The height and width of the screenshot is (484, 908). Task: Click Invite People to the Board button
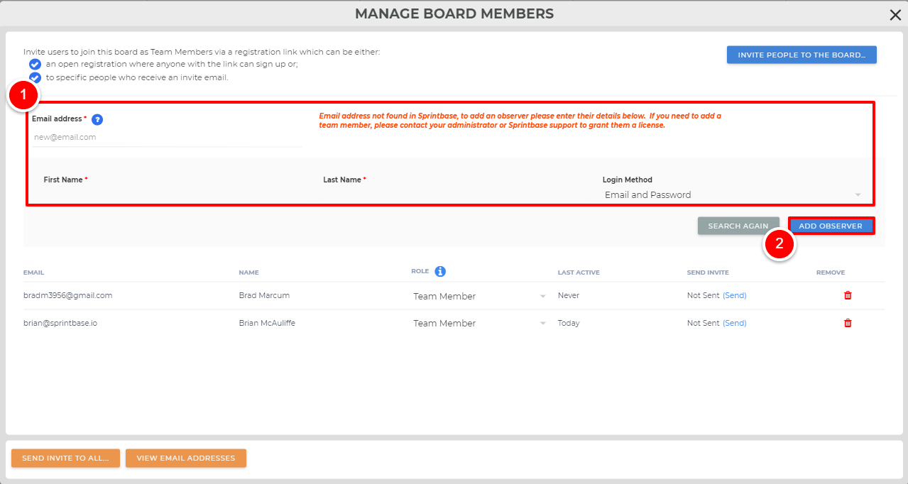(x=802, y=55)
